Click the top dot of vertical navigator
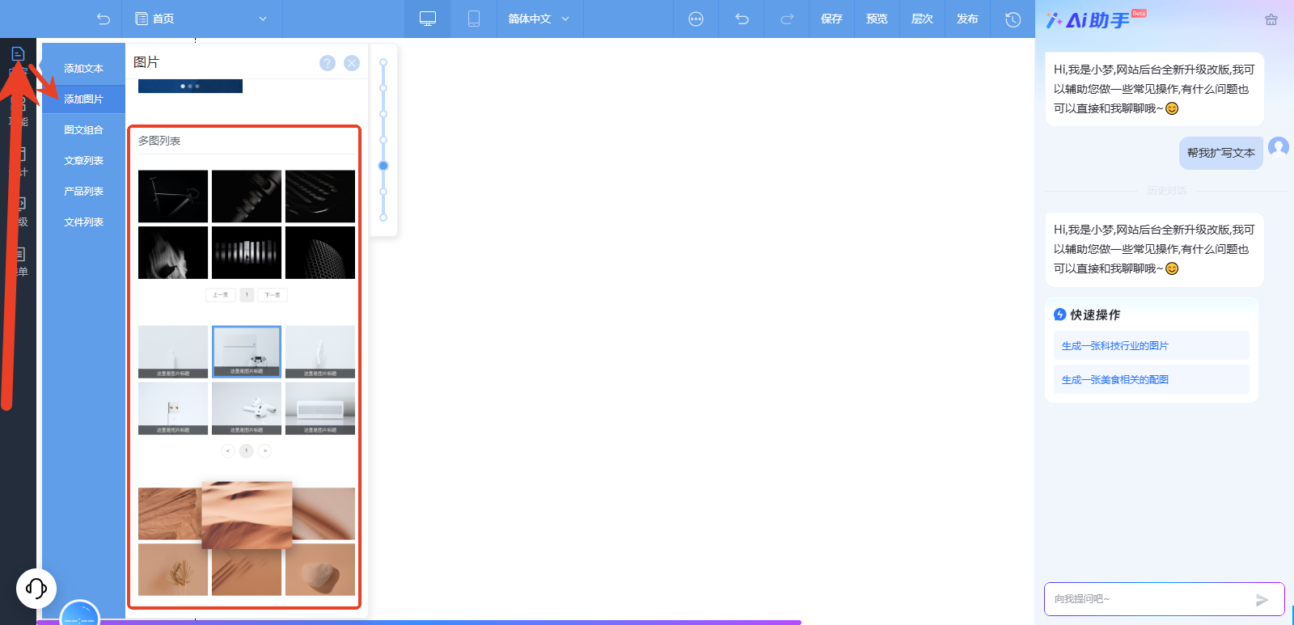This screenshot has height=625, width=1294. [x=383, y=62]
